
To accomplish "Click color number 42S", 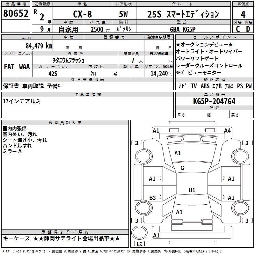I will (x=53, y=74).
